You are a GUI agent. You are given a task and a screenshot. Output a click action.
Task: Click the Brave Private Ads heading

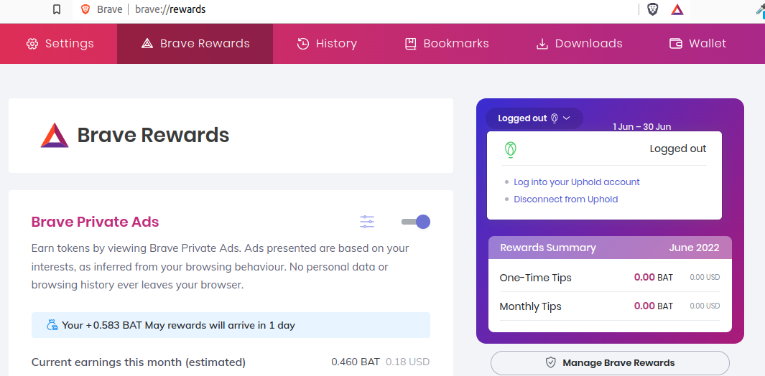pyautogui.click(x=95, y=222)
